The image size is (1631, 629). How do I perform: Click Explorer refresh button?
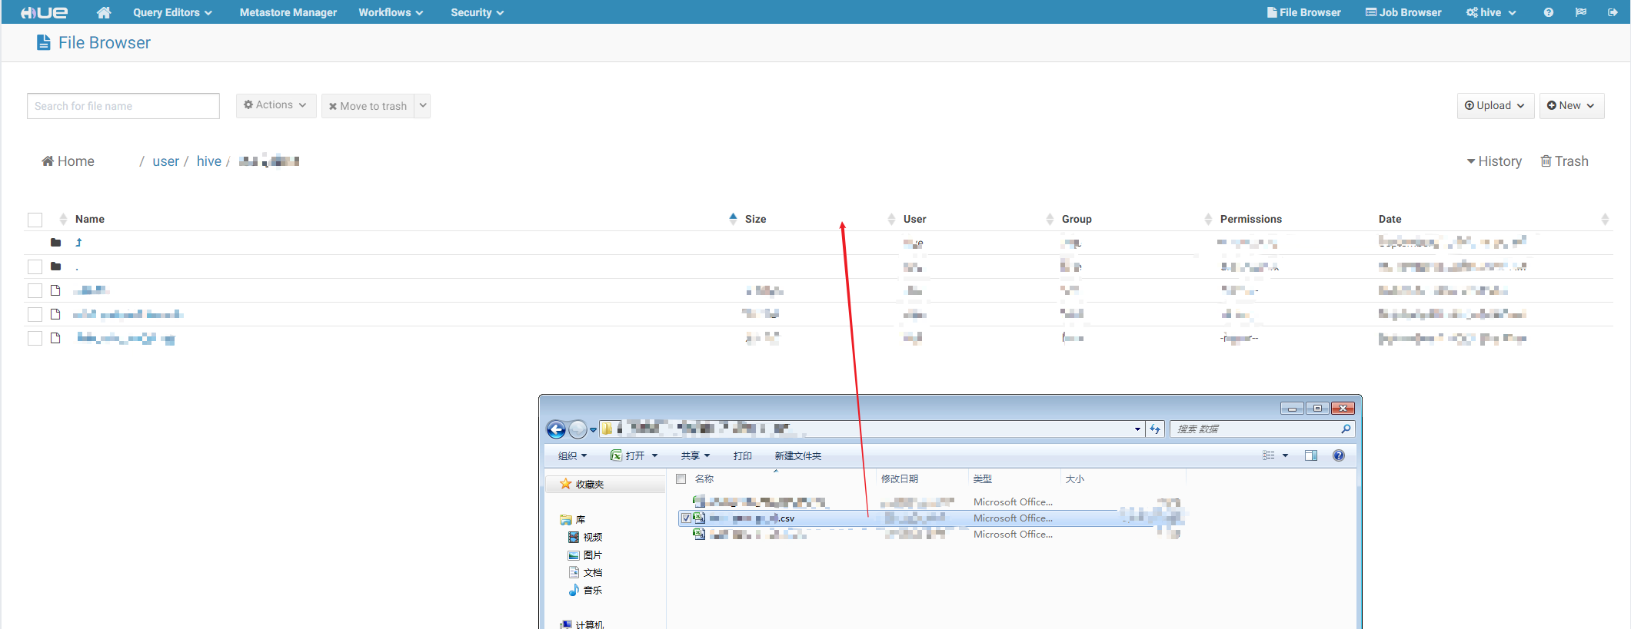pos(1155,429)
